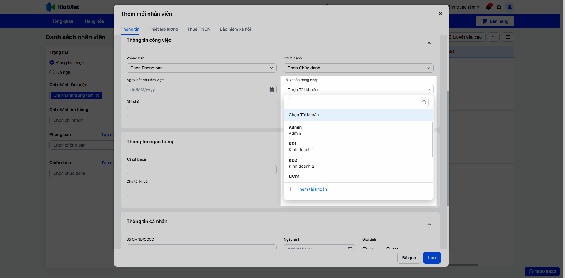Collapse the Thông tin cá nhân section
The width and height of the screenshot is (565, 278).
pos(429,224)
